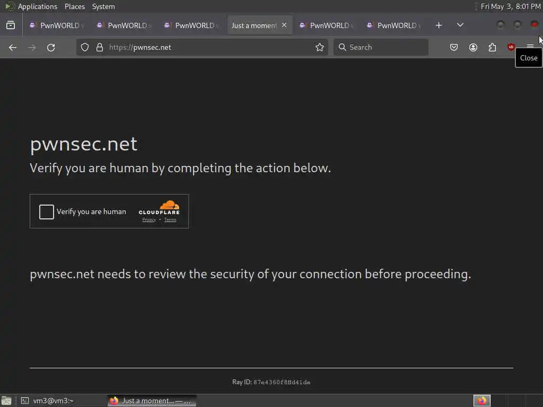Switch to fifth PwnWORLD tab
543x407 pixels.
tap(326, 25)
